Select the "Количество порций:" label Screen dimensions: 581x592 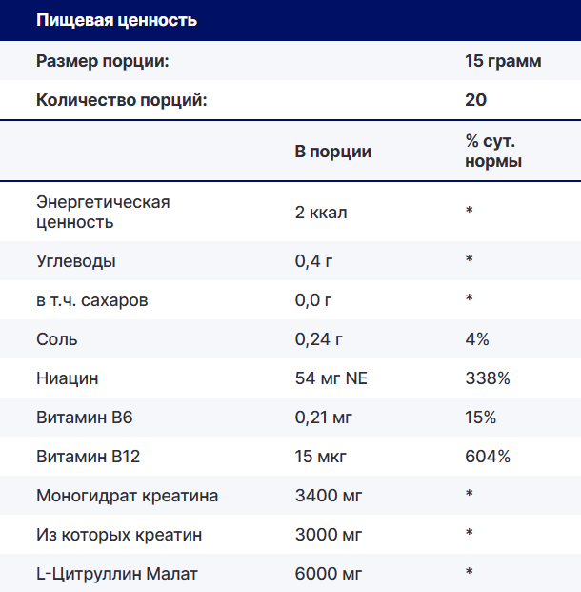pos(121,100)
